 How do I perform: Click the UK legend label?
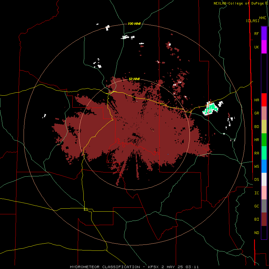[x=256, y=47]
